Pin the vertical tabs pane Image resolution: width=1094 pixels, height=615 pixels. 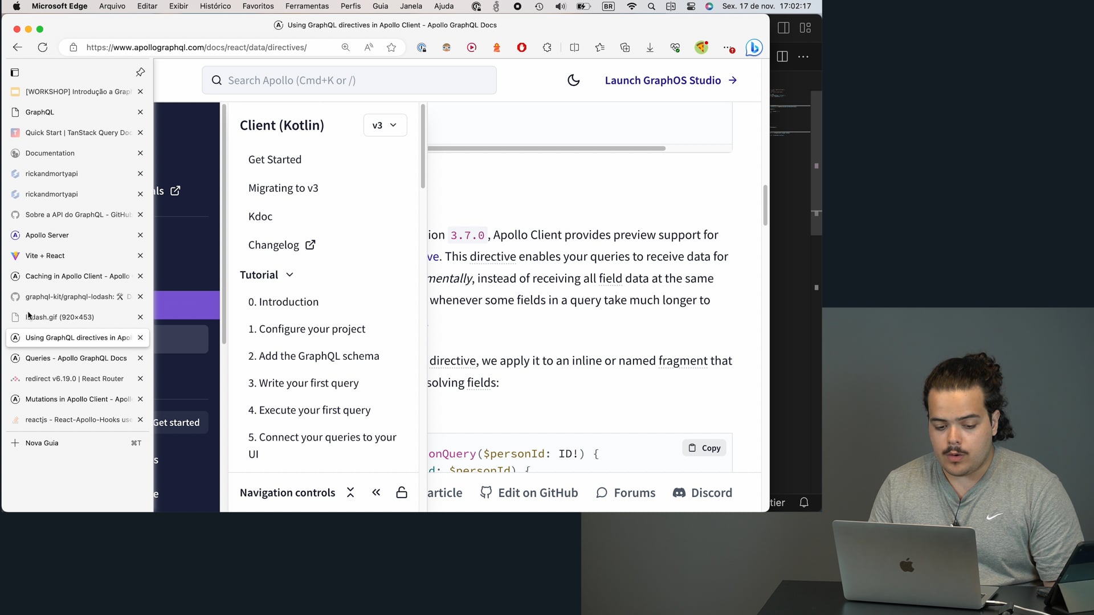click(x=140, y=72)
